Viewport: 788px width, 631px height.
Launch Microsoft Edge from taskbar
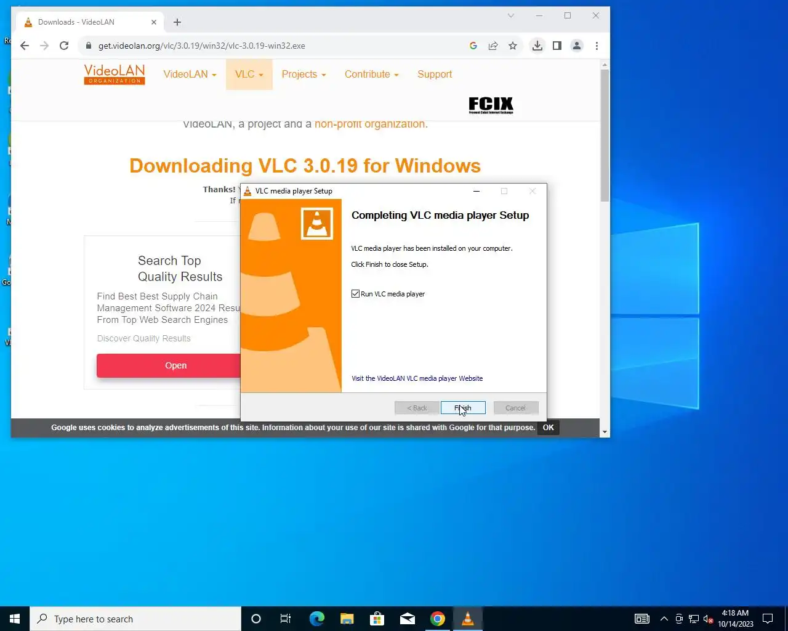tap(316, 619)
